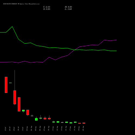Click the tall red candle for 21 Jul
The image size is (135, 135).
6,85
